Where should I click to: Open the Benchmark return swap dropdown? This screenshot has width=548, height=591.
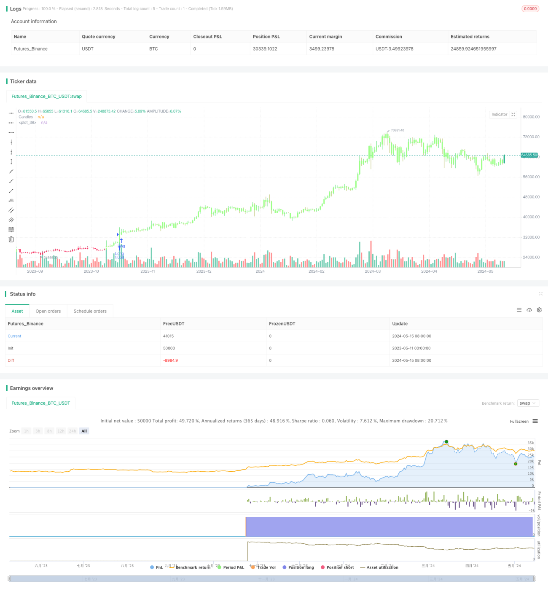pos(528,403)
